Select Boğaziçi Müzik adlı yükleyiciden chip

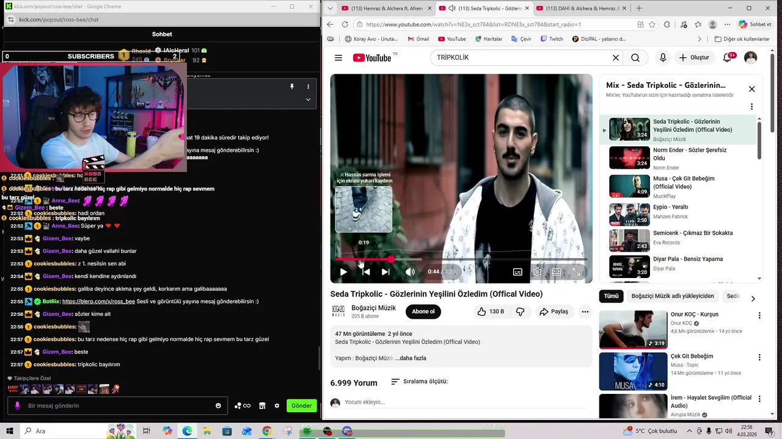click(x=673, y=296)
